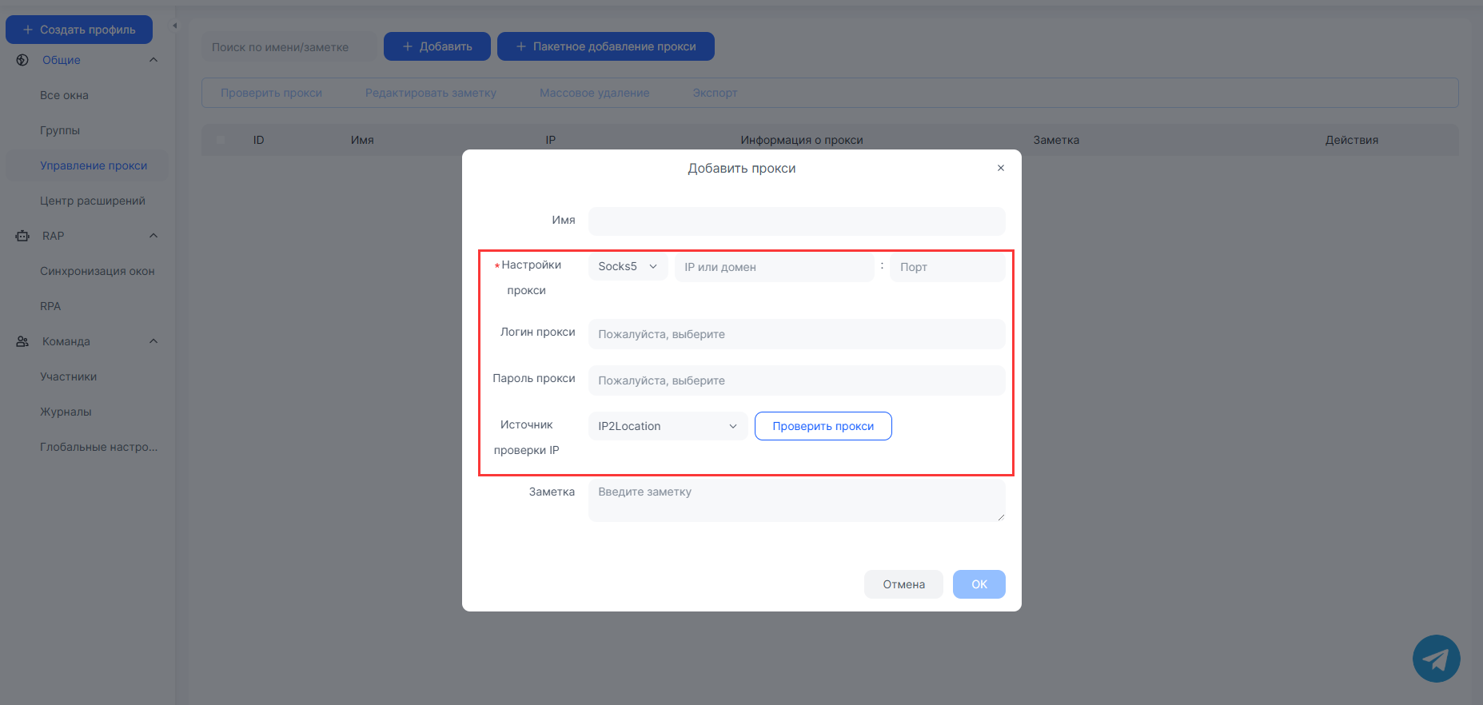Focus the IP или домен field
The width and height of the screenshot is (1483, 705).
pos(774,267)
